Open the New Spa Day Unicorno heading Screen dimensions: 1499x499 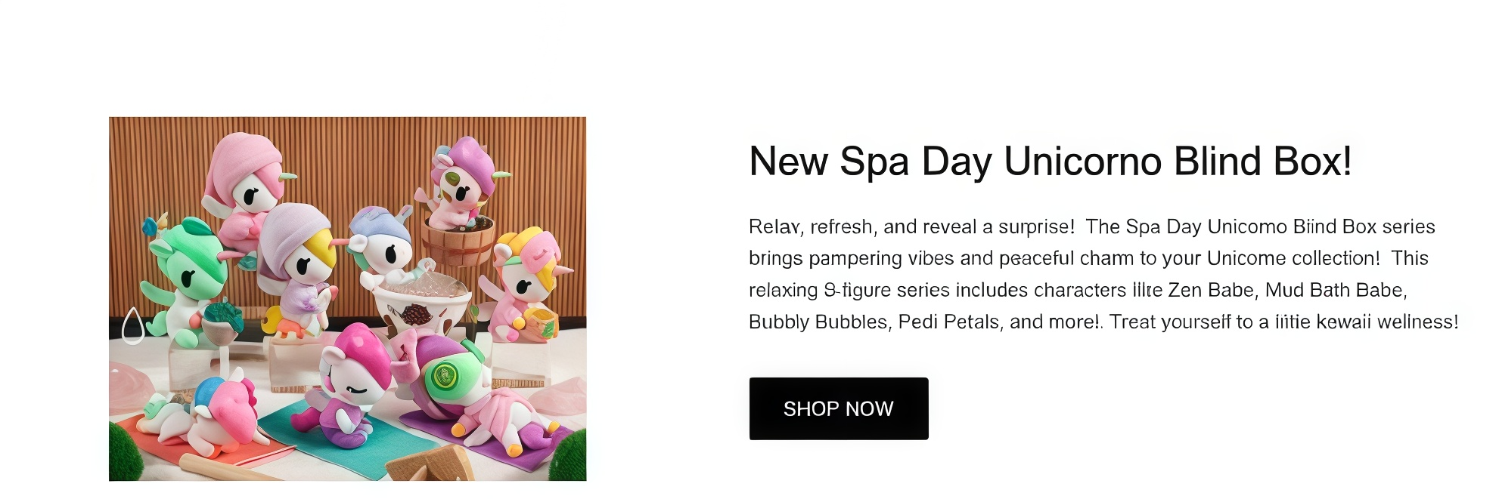[x=1050, y=161]
